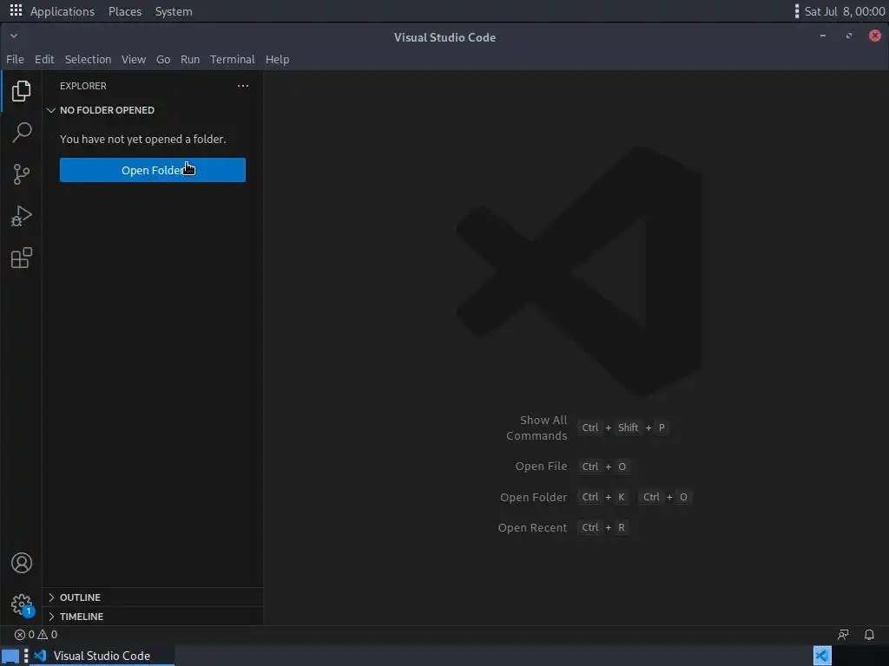
Task: Open the notifications bell in status bar
Action: pos(869,634)
